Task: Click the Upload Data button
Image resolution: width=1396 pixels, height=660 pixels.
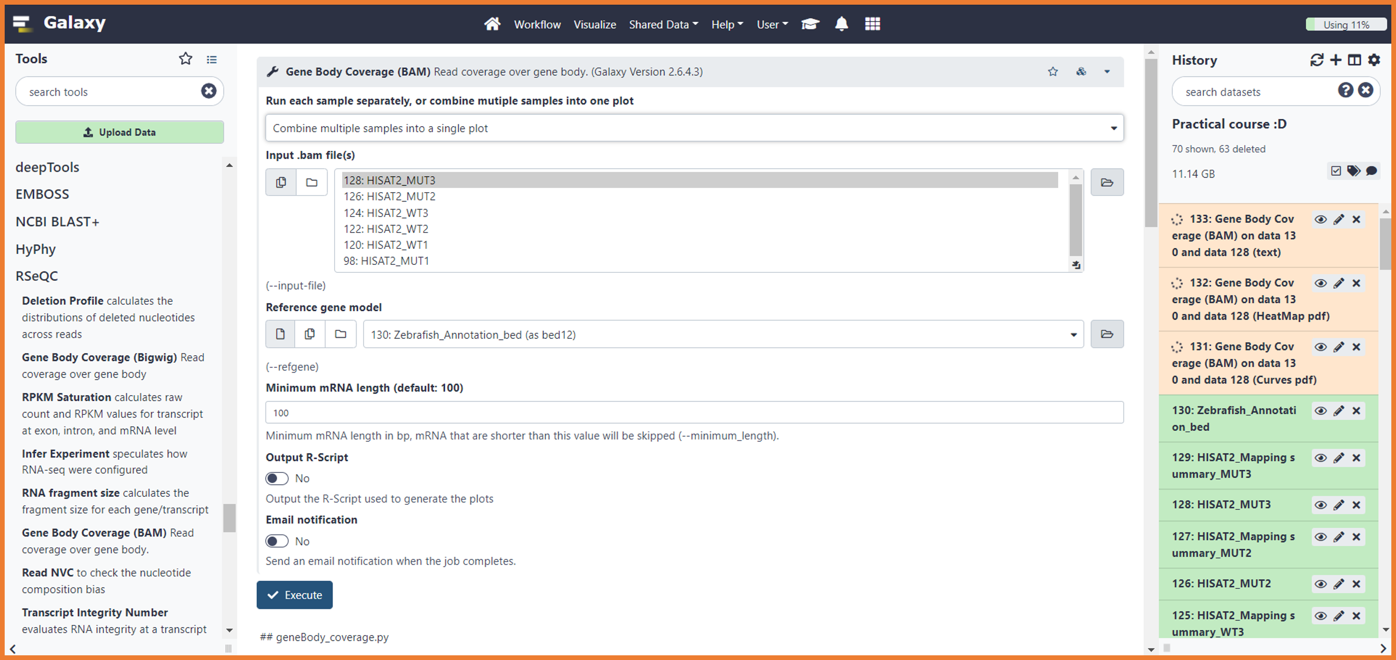Action: coord(119,132)
